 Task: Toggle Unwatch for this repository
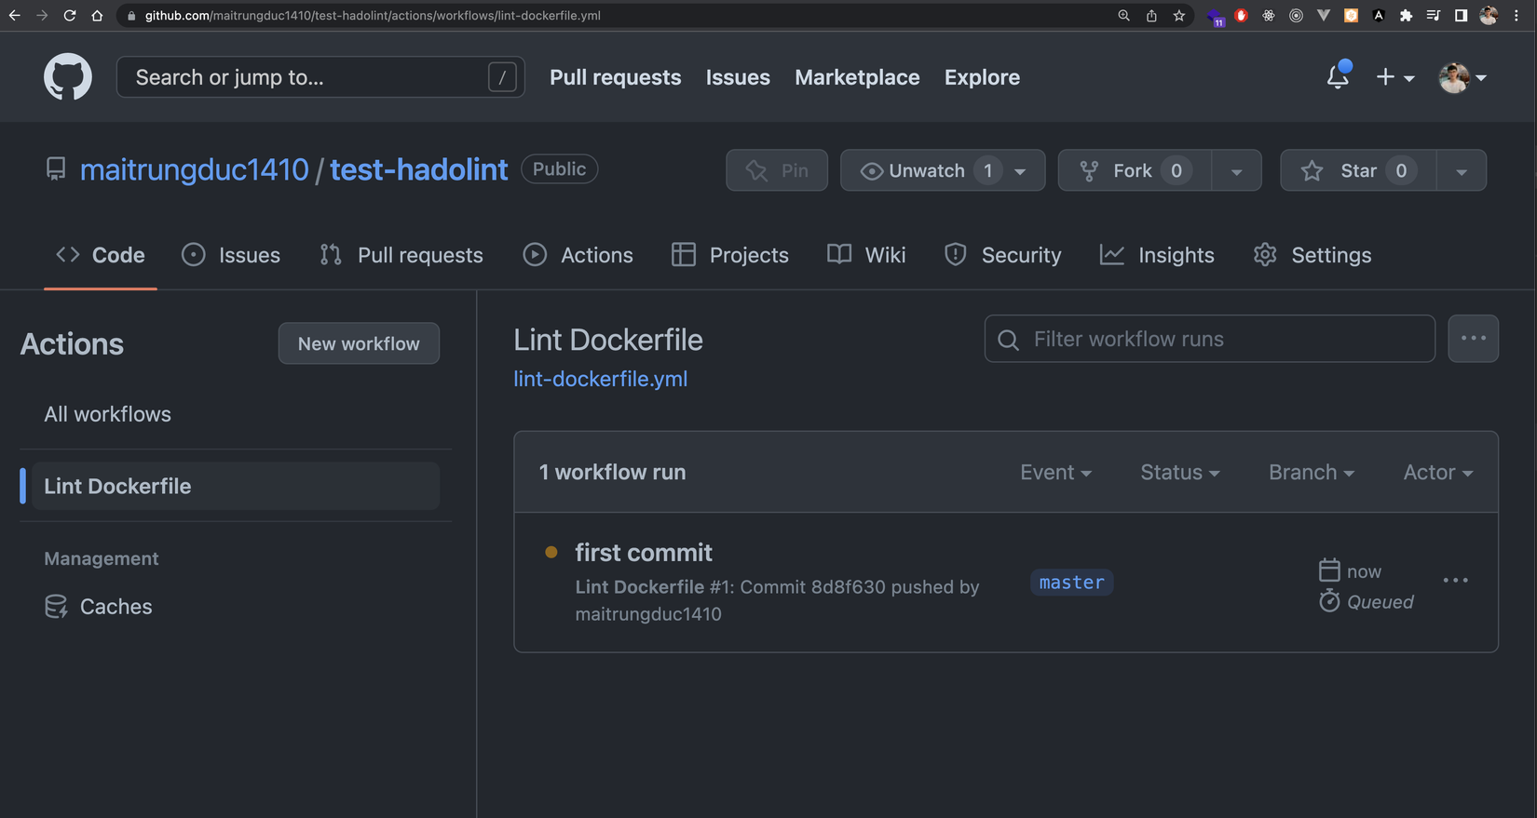click(926, 170)
